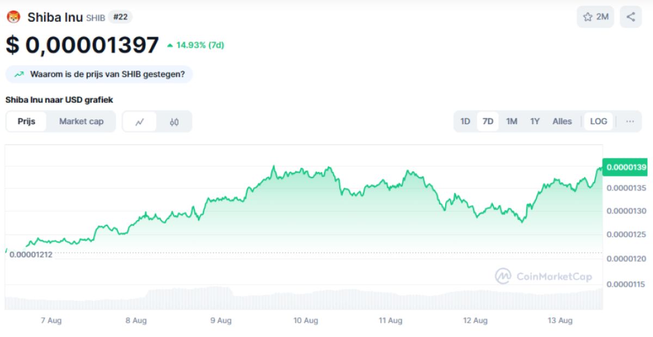653x337 pixels.
Task: Click the 13 Aug date label
Action: [560, 321]
